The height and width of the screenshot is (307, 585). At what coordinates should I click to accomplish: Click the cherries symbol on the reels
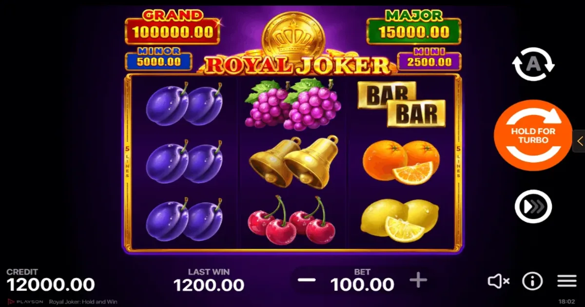click(x=292, y=220)
